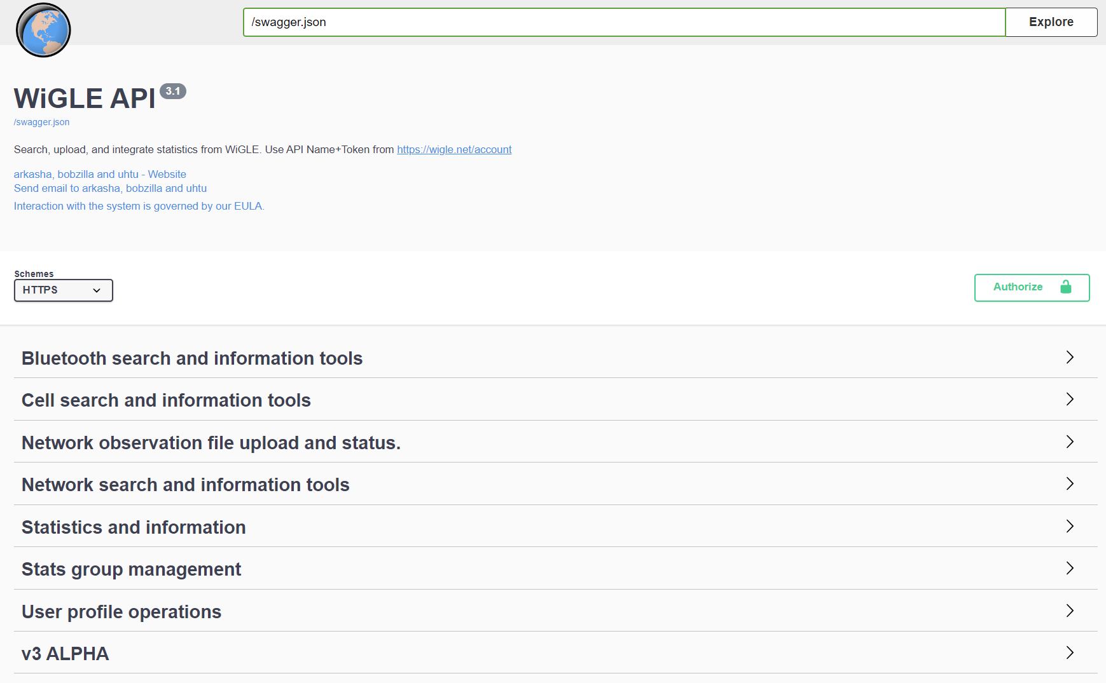Open Network search and information tools heading
The image size is (1106, 683).
186,485
